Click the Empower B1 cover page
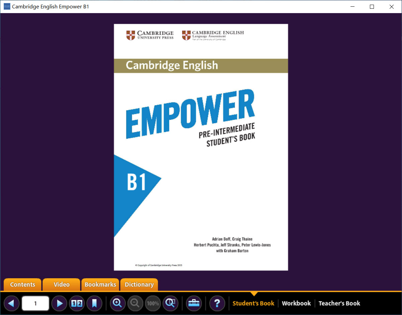This screenshot has width=402, height=315. [x=201, y=147]
